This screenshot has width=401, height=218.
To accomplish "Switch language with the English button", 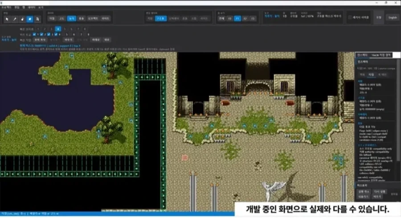I will coord(393,17).
